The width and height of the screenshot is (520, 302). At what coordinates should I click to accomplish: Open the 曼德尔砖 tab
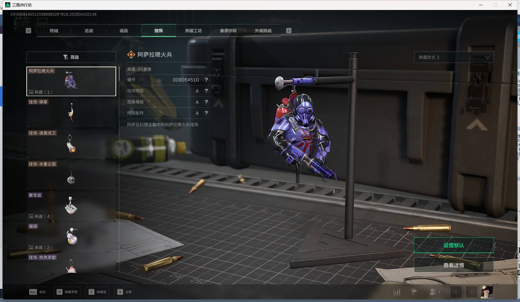point(228,31)
